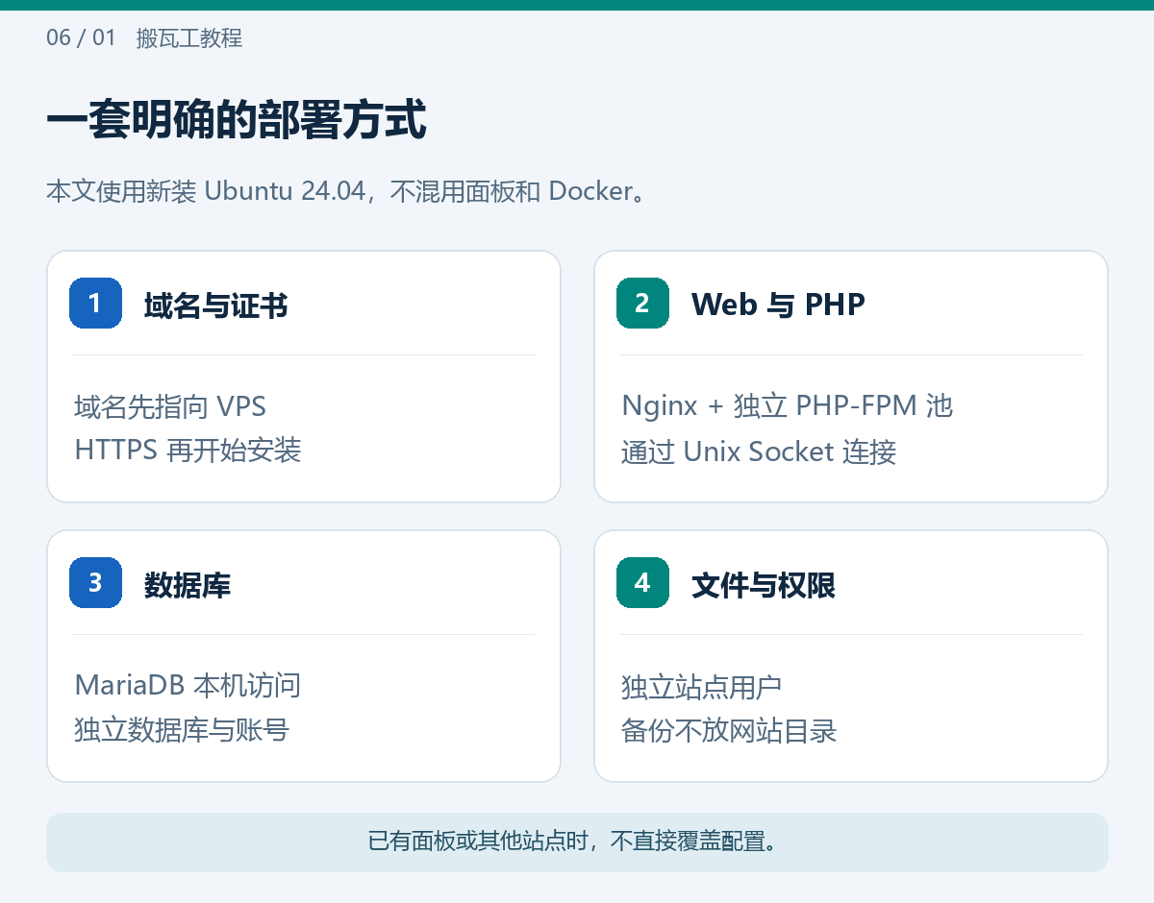
Task: Select the heading Web 与 PHP
Action: tap(778, 305)
